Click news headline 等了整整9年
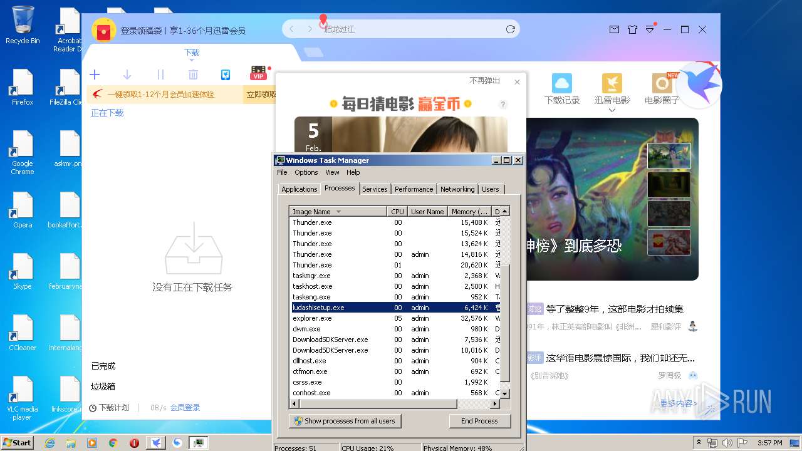 [x=614, y=309]
